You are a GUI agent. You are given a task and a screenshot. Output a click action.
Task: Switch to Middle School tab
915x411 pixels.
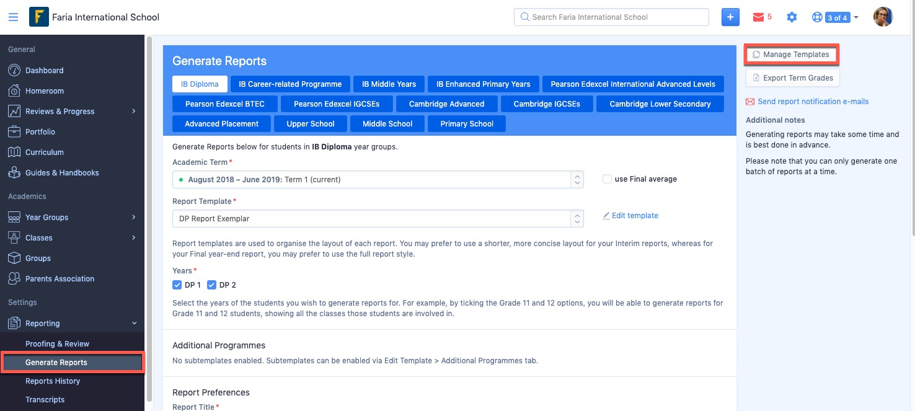click(x=387, y=124)
